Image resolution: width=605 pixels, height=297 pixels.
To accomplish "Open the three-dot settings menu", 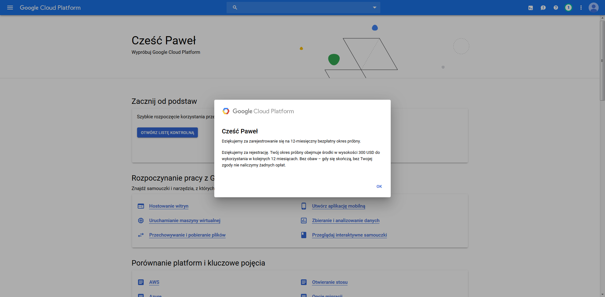I will pos(581,8).
